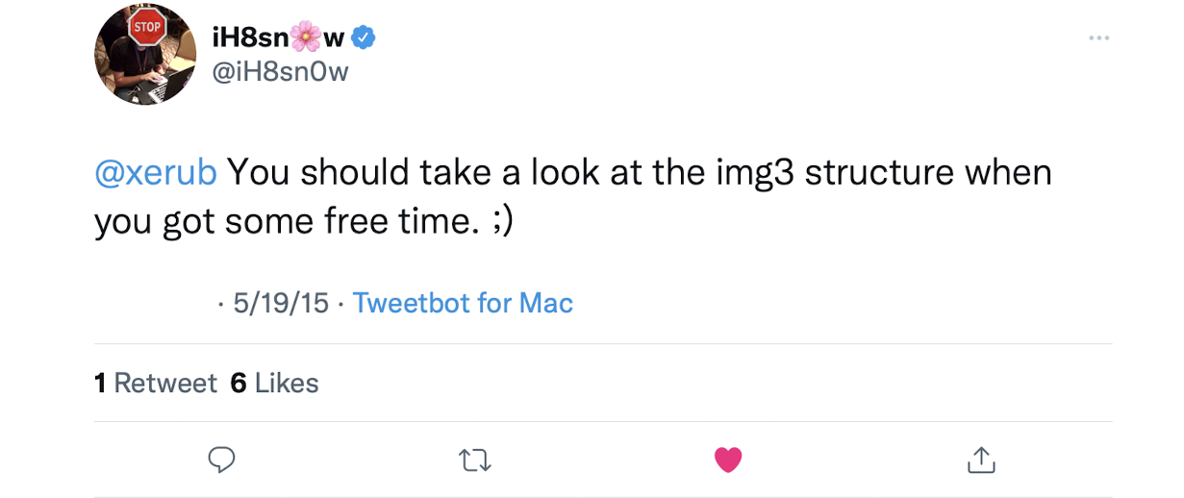
Task: Click the blue verified checkmark badge
Action: (363, 38)
